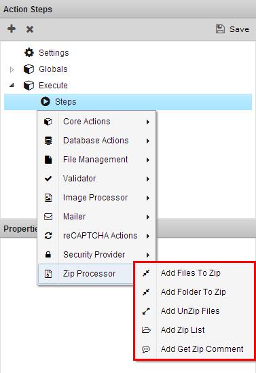Click the Mailer envelope icon
Screen dimensions: 256x373
[x=48, y=217]
